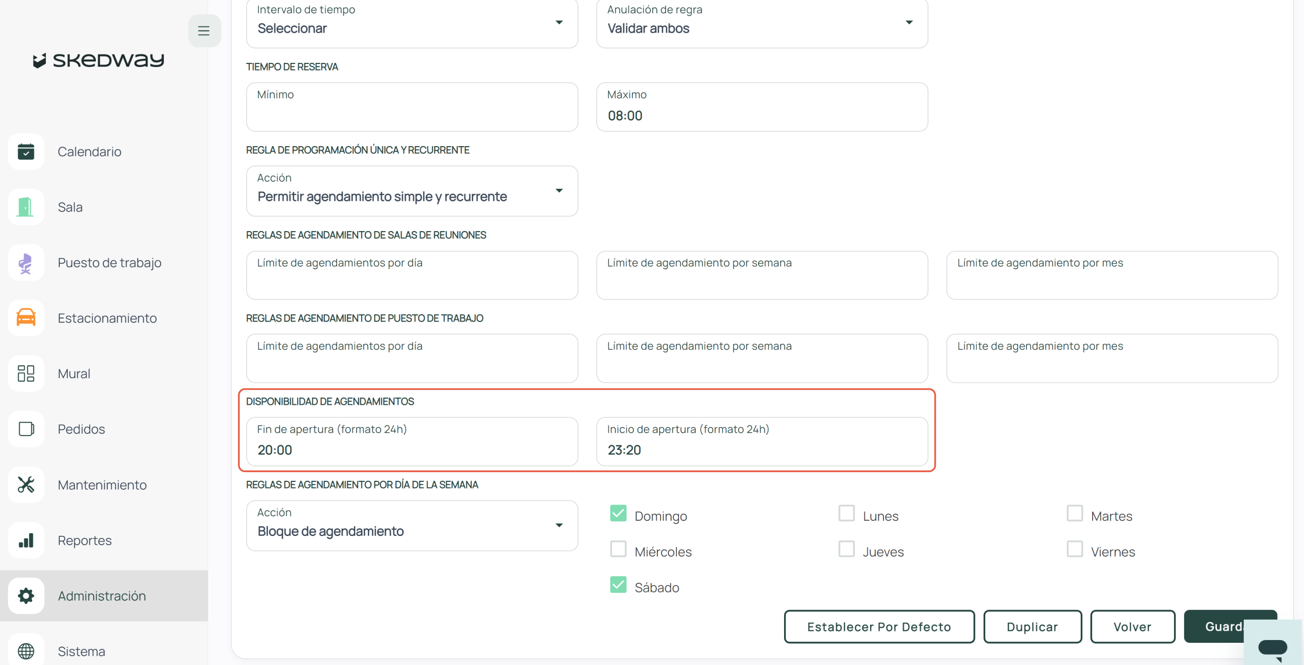Enable the Lunes checkbox
Screen dimensions: 1304x665
(847, 513)
